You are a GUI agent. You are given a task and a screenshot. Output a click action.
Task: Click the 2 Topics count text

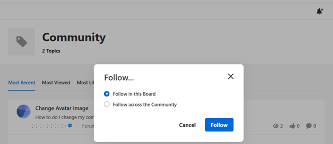pos(51,51)
